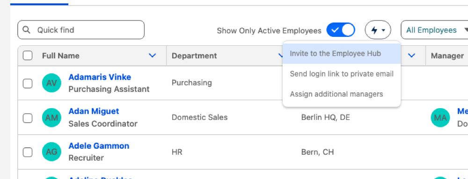Viewport: 468px width, 179px height.
Task: Click the Department column header
Action: tap(194, 55)
